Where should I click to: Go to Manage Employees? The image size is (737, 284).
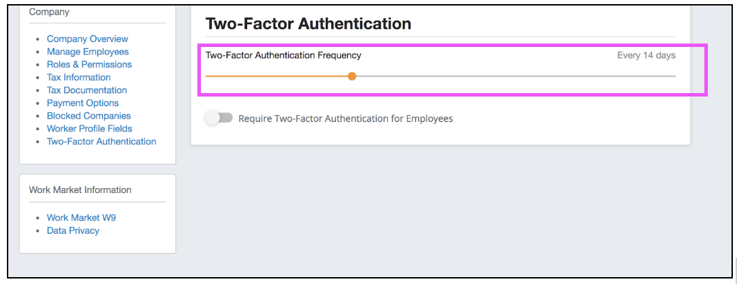pos(87,52)
